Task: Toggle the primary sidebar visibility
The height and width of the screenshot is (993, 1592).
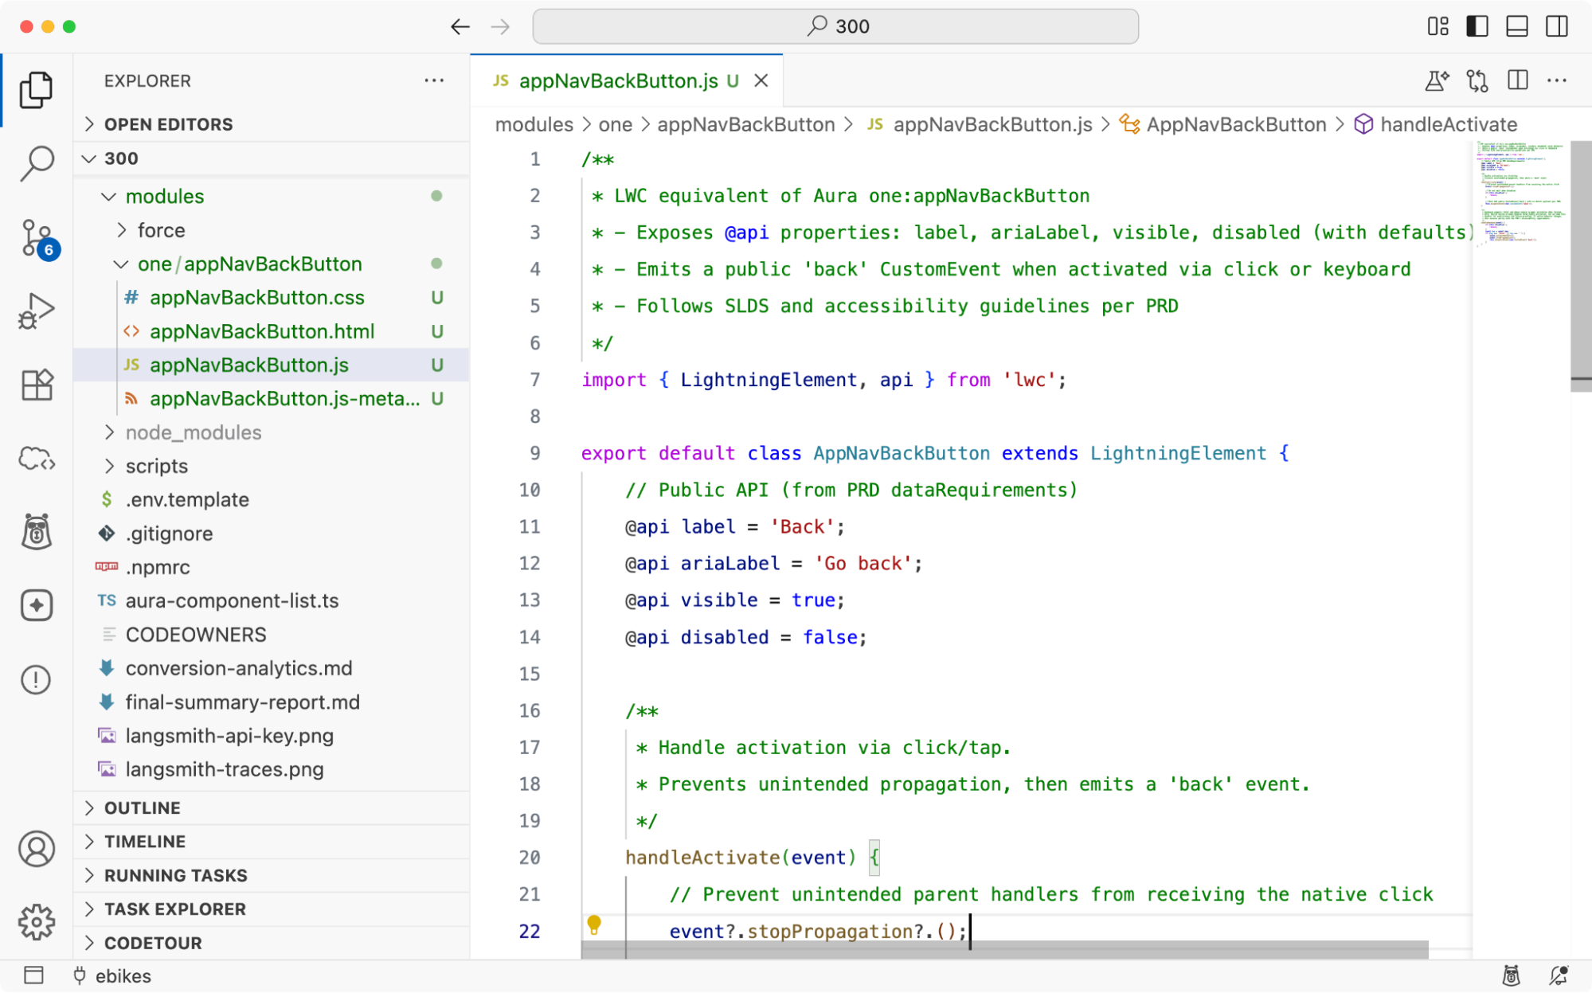Action: 1477,26
